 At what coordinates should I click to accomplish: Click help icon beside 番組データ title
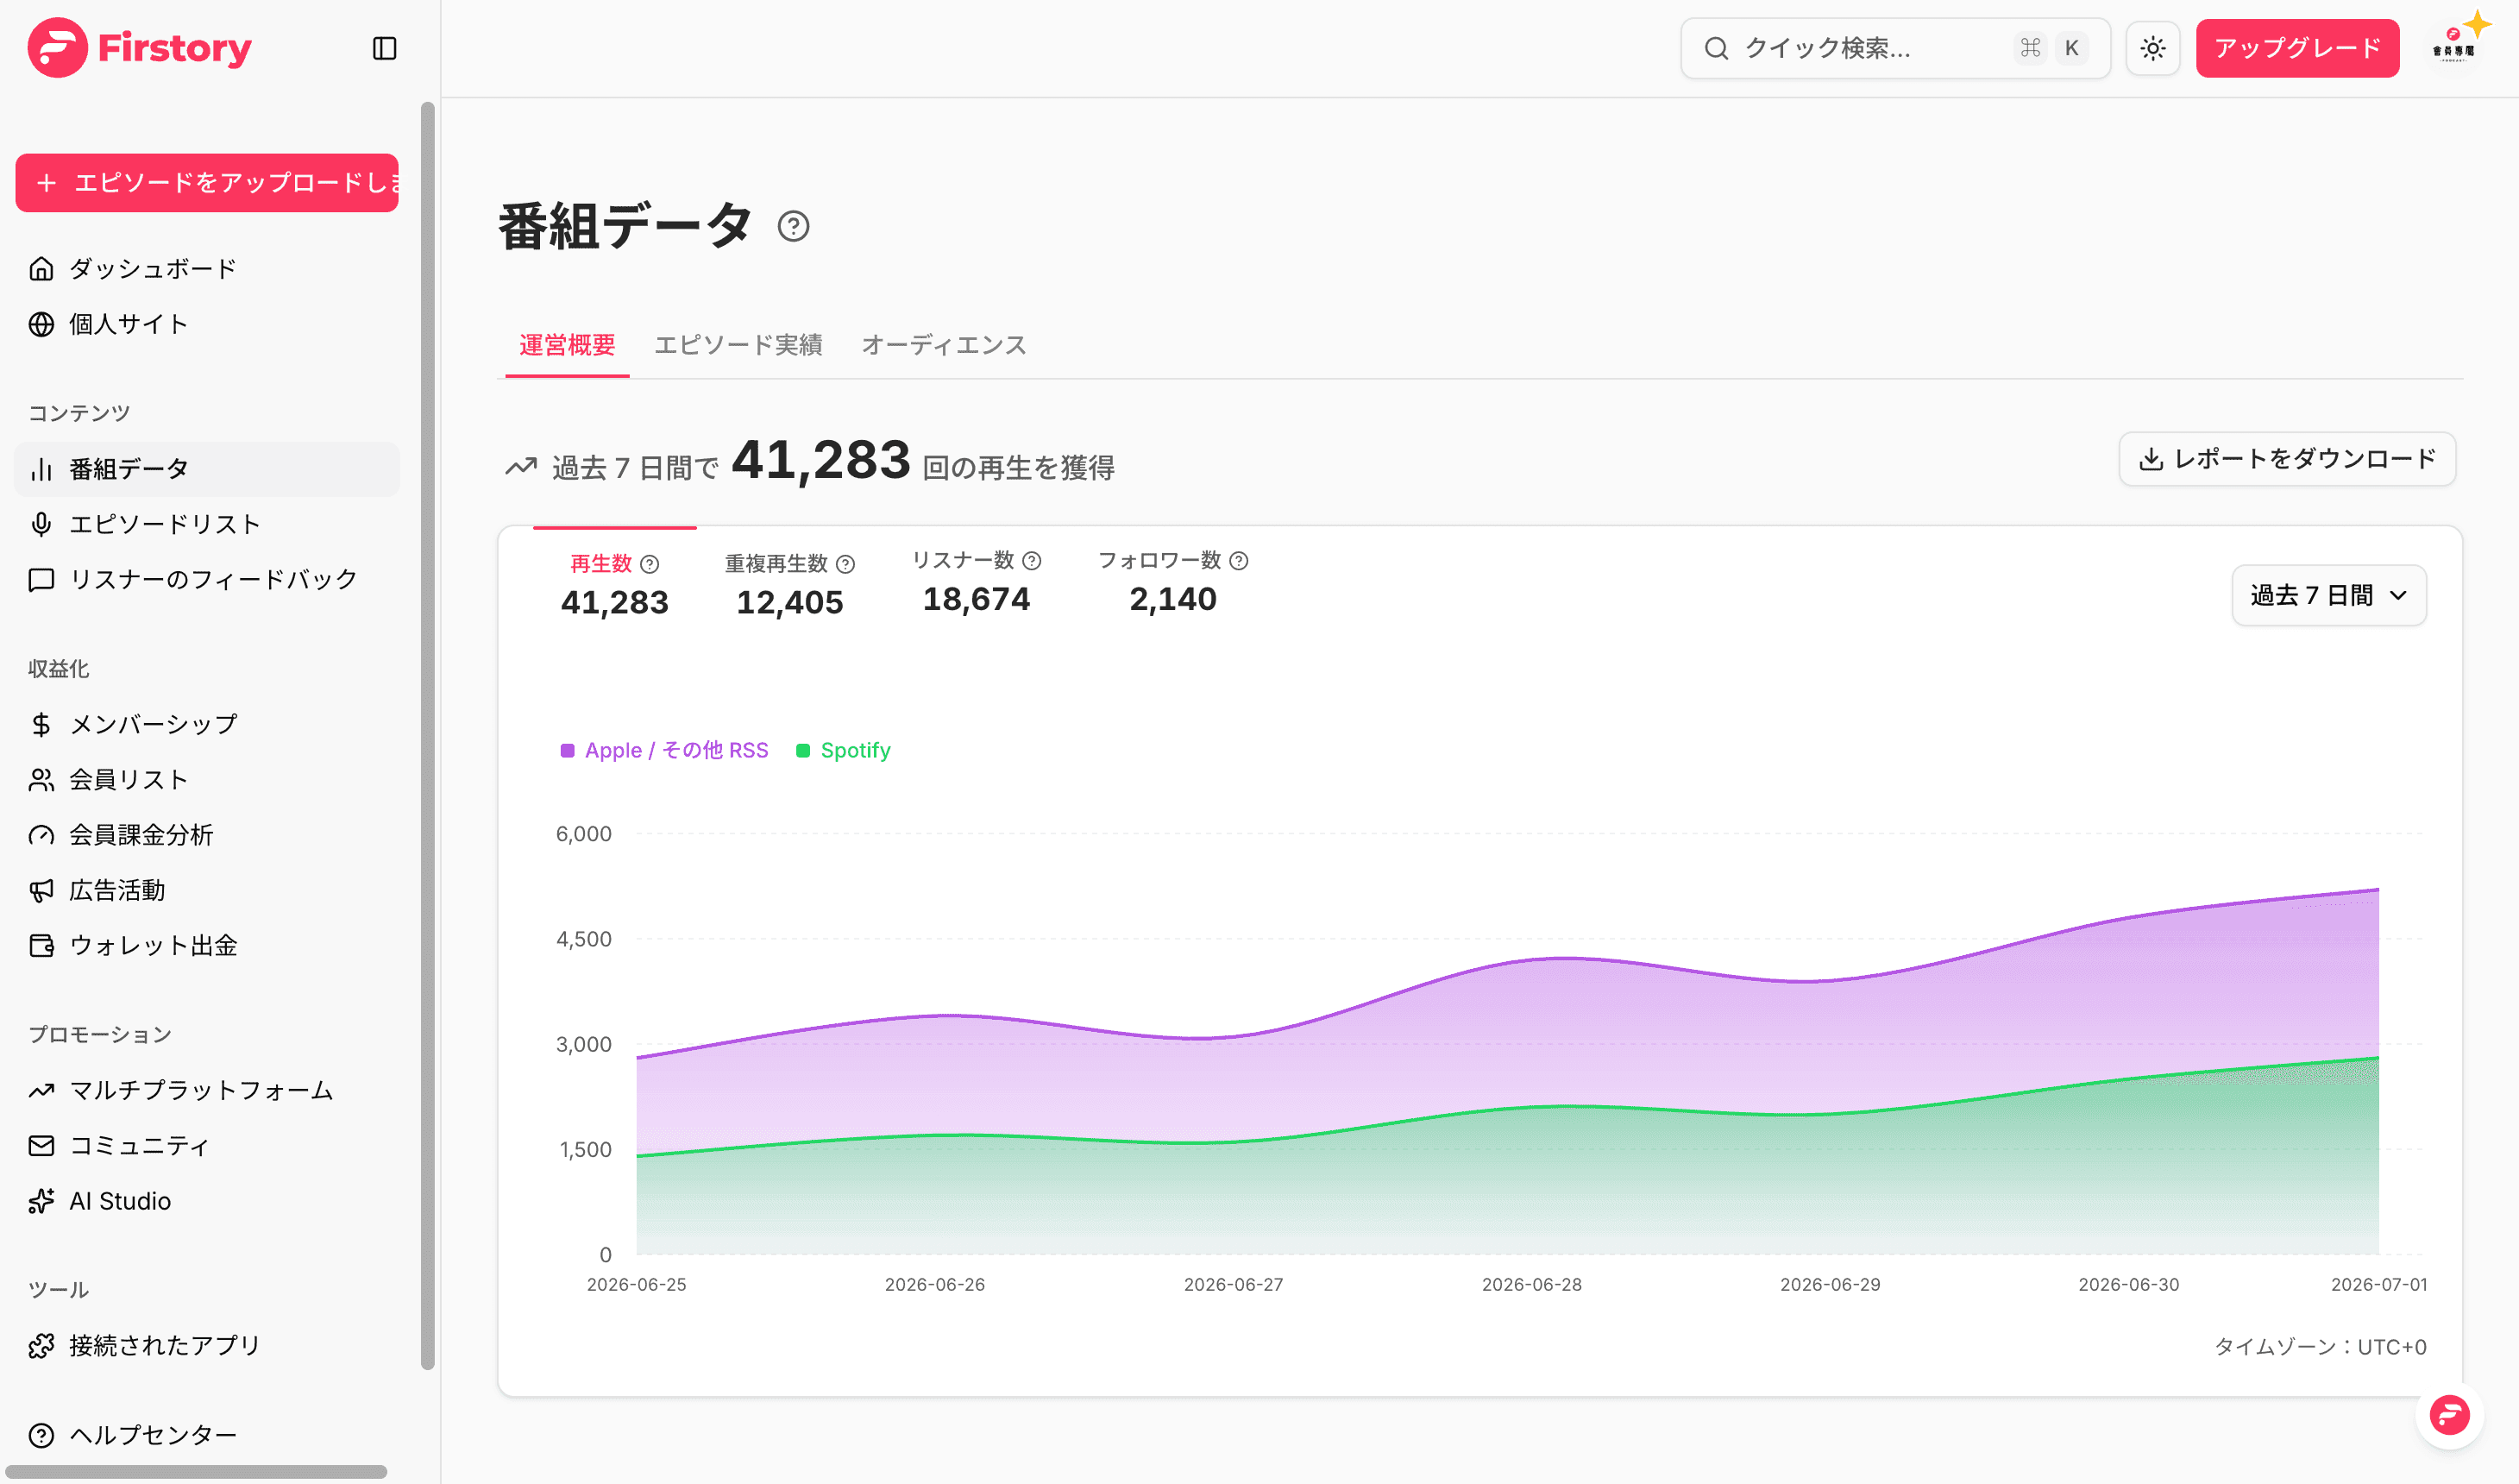(794, 227)
